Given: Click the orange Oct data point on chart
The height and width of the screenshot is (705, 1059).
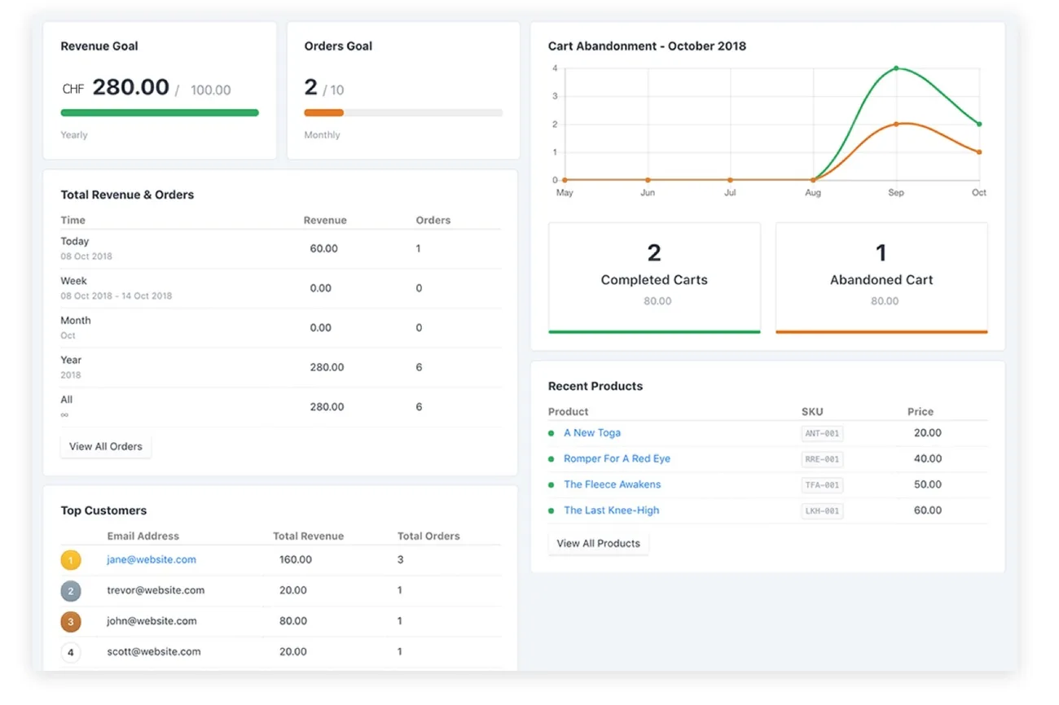Looking at the screenshot, I should coord(979,152).
